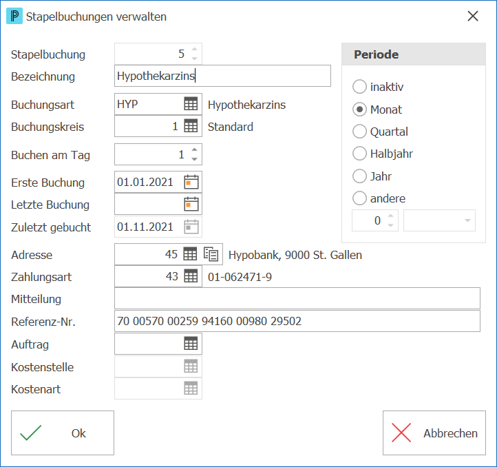Click the address details icon next to Adresse

click(211, 254)
